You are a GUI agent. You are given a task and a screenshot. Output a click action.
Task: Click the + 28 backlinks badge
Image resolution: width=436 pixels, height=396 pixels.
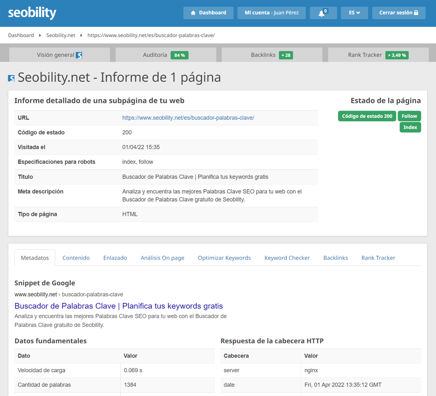pos(286,55)
